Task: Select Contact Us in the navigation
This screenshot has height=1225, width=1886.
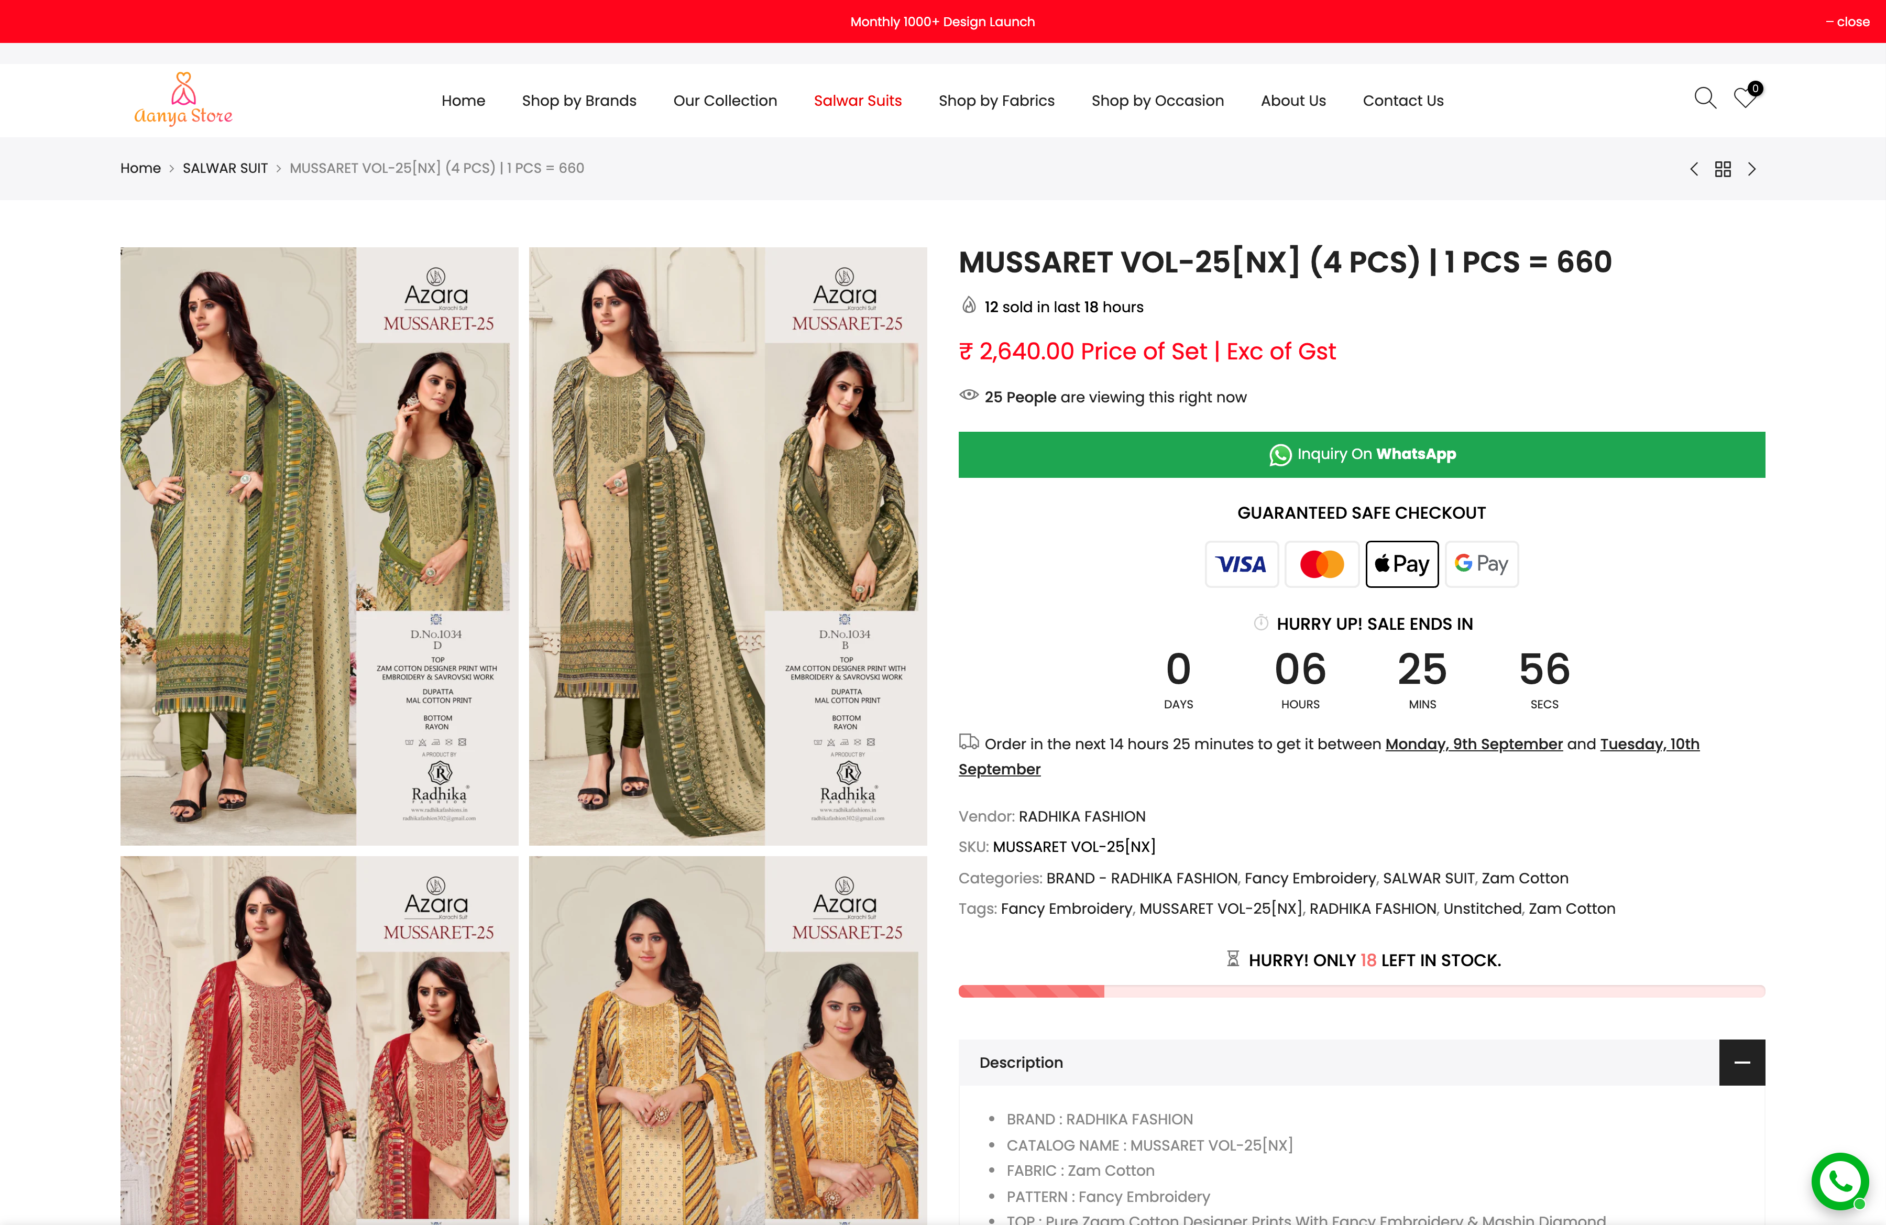Action: 1402,101
